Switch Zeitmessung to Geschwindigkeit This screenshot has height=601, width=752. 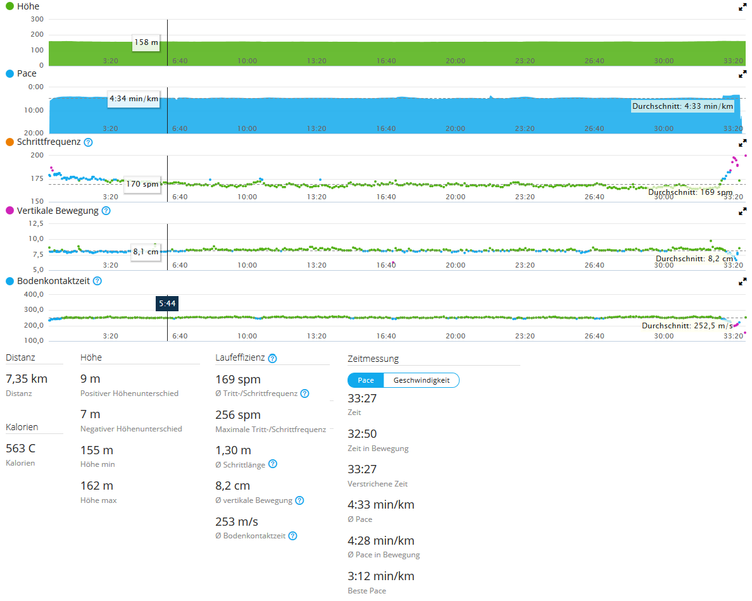coord(421,380)
